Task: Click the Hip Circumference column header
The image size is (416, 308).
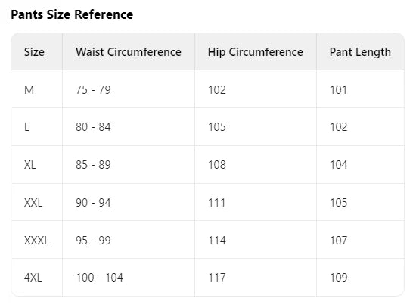Action: click(x=255, y=52)
